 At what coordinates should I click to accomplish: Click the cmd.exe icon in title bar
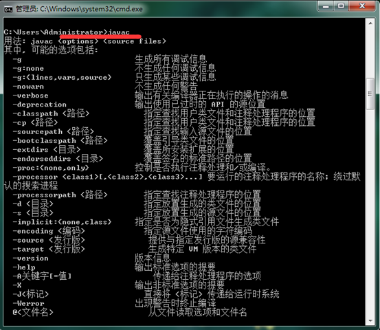click(8, 10)
